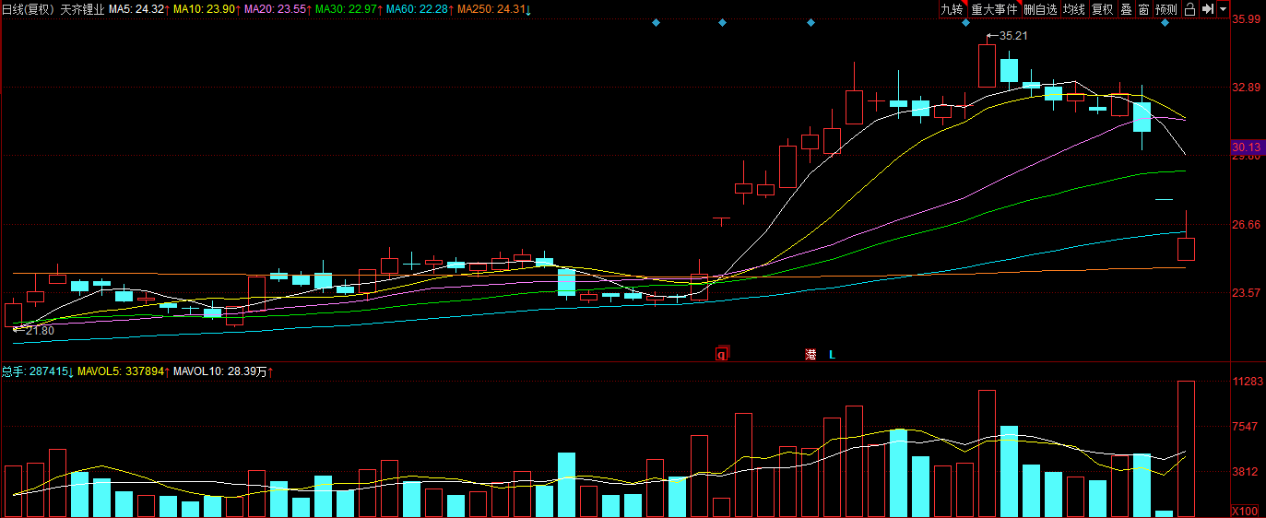Image resolution: width=1266 pixels, height=518 pixels.
Task: Click the 日线(复权) period label
Action: coord(30,9)
